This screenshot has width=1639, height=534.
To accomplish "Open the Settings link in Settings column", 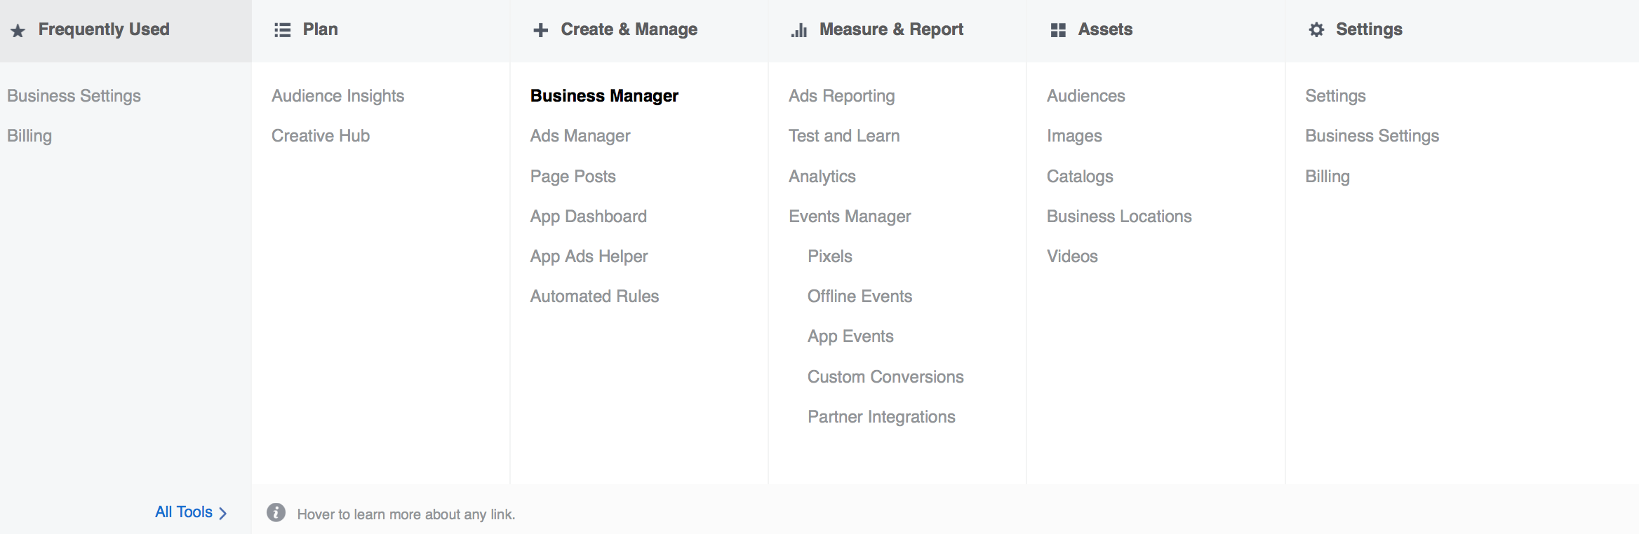I will (x=1335, y=96).
